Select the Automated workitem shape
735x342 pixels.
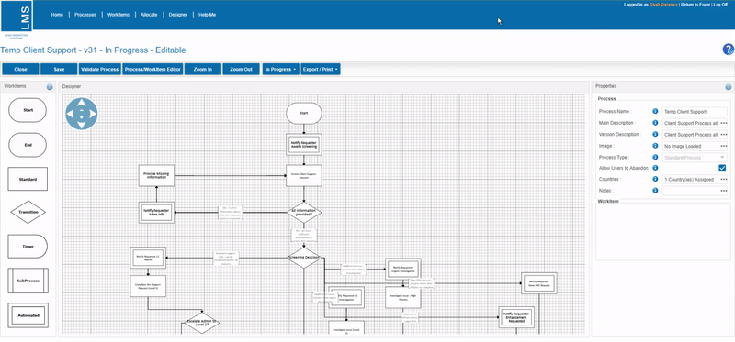28,315
